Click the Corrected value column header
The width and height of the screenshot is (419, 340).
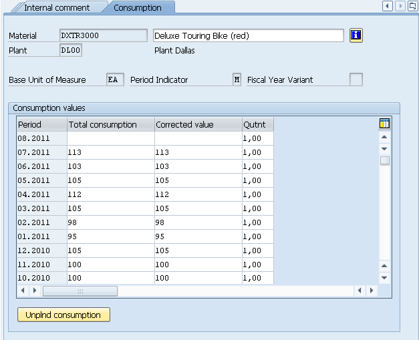tap(198, 124)
